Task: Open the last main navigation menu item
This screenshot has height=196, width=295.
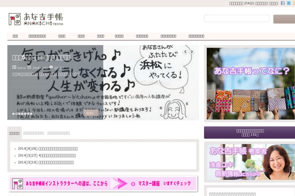Action: tap(196, 36)
